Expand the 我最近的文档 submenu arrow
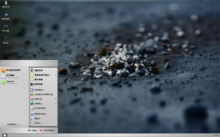This screenshot has width=220, height=137. (x=56, y=75)
